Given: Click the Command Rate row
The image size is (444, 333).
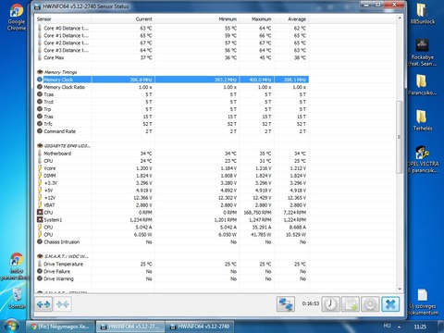Looking at the screenshot, I should [x=172, y=131].
